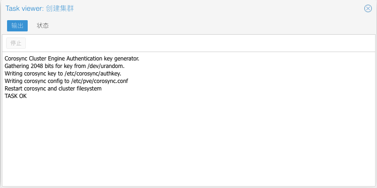377x188 pixels.
Task: Switch to the 输出 tab
Action: tap(17, 26)
